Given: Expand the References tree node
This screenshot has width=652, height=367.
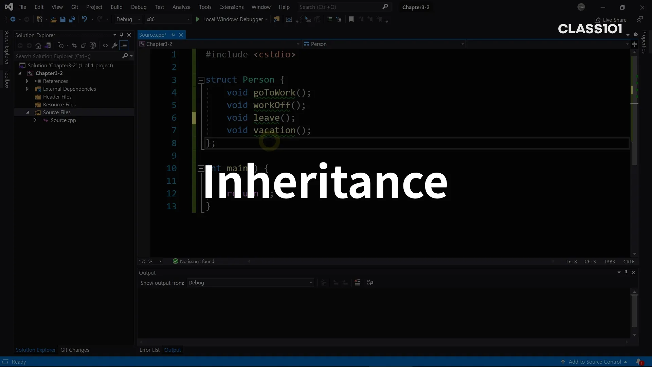Looking at the screenshot, I should (27, 81).
